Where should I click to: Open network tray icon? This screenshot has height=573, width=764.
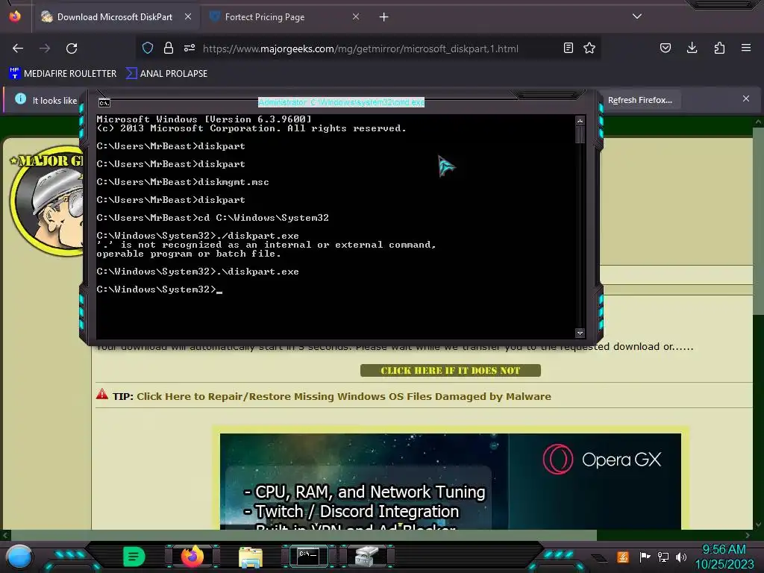point(663,557)
